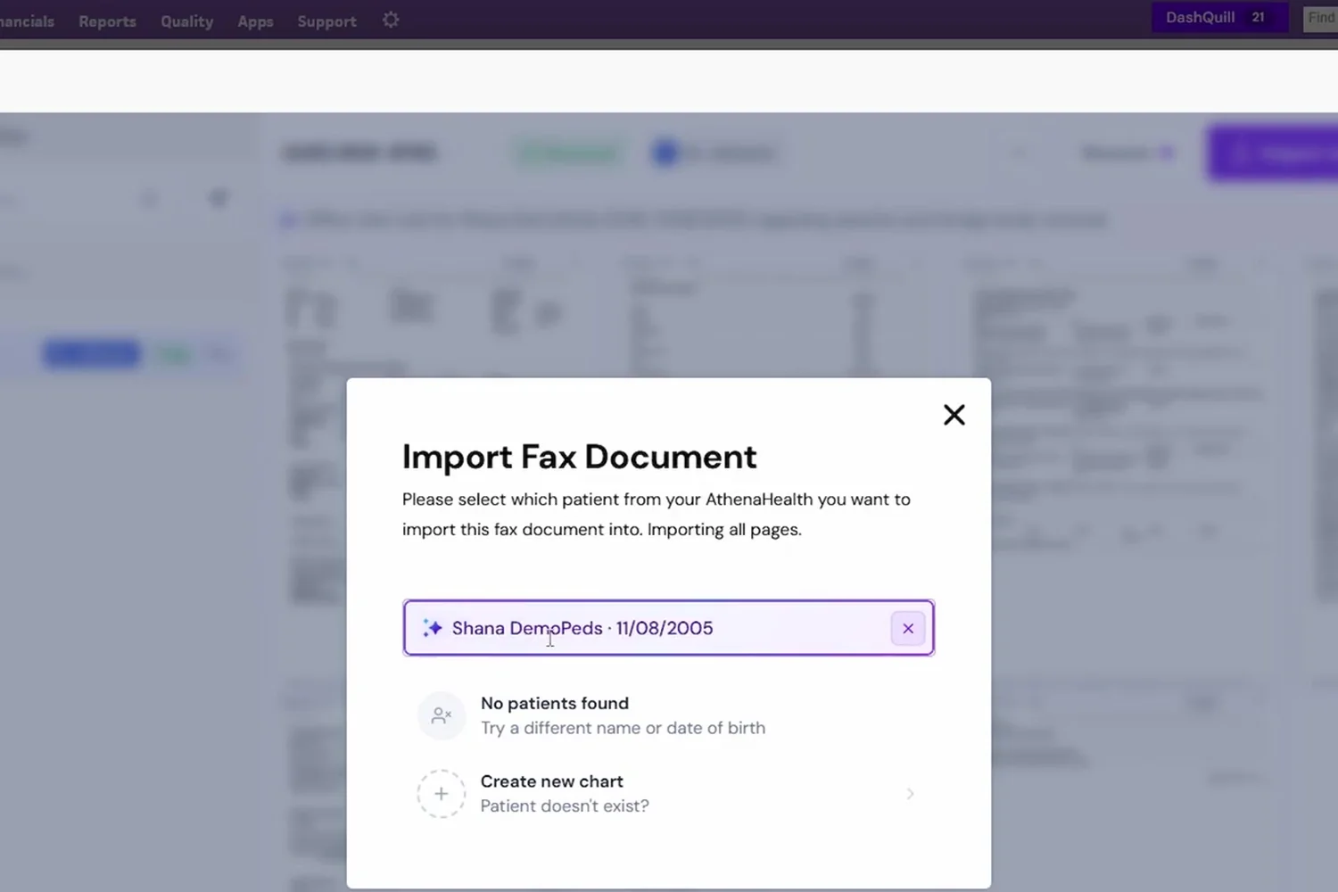Click the Patient doesn't exist? subtitle
1338x892 pixels.
point(565,805)
